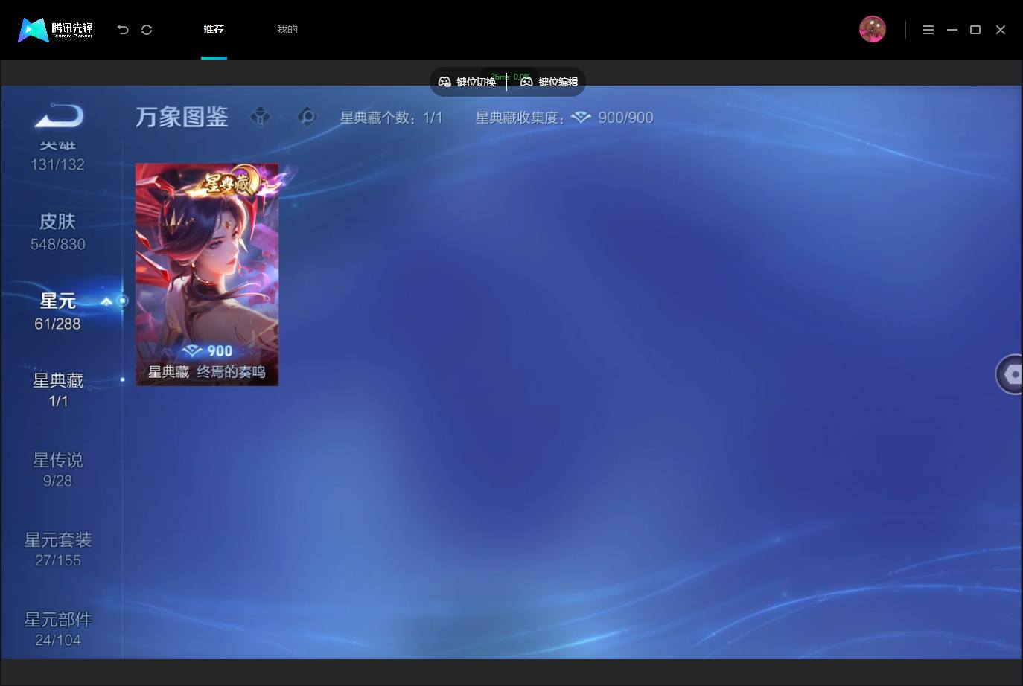Click the 键位切换 button
The height and width of the screenshot is (686, 1023).
pyautogui.click(x=467, y=82)
